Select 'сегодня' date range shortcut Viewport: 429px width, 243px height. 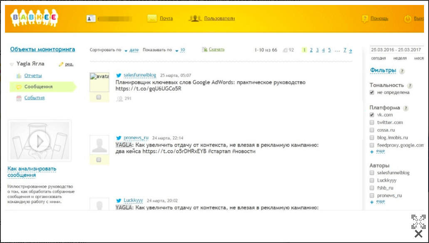click(378, 58)
